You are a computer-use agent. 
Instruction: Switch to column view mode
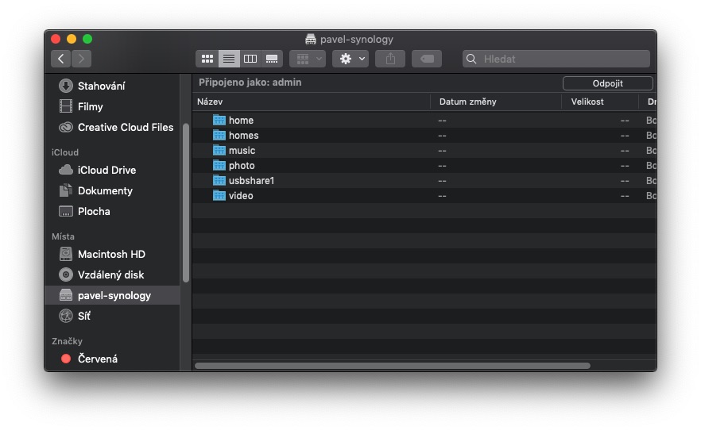[x=250, y=59]
